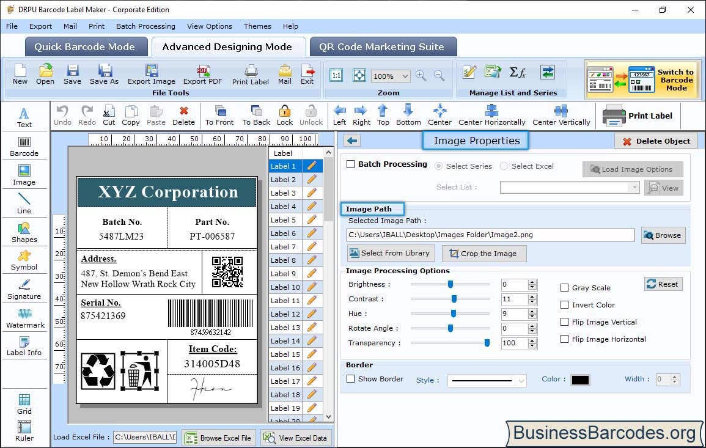Tick Flip Image Vertical checkbox
Viewport: 706px width, 448px height.
(564, 322)
